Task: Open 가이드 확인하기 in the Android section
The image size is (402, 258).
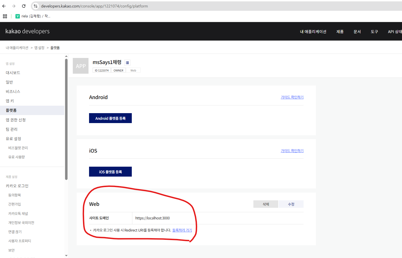Action: [x=292, y=97]
